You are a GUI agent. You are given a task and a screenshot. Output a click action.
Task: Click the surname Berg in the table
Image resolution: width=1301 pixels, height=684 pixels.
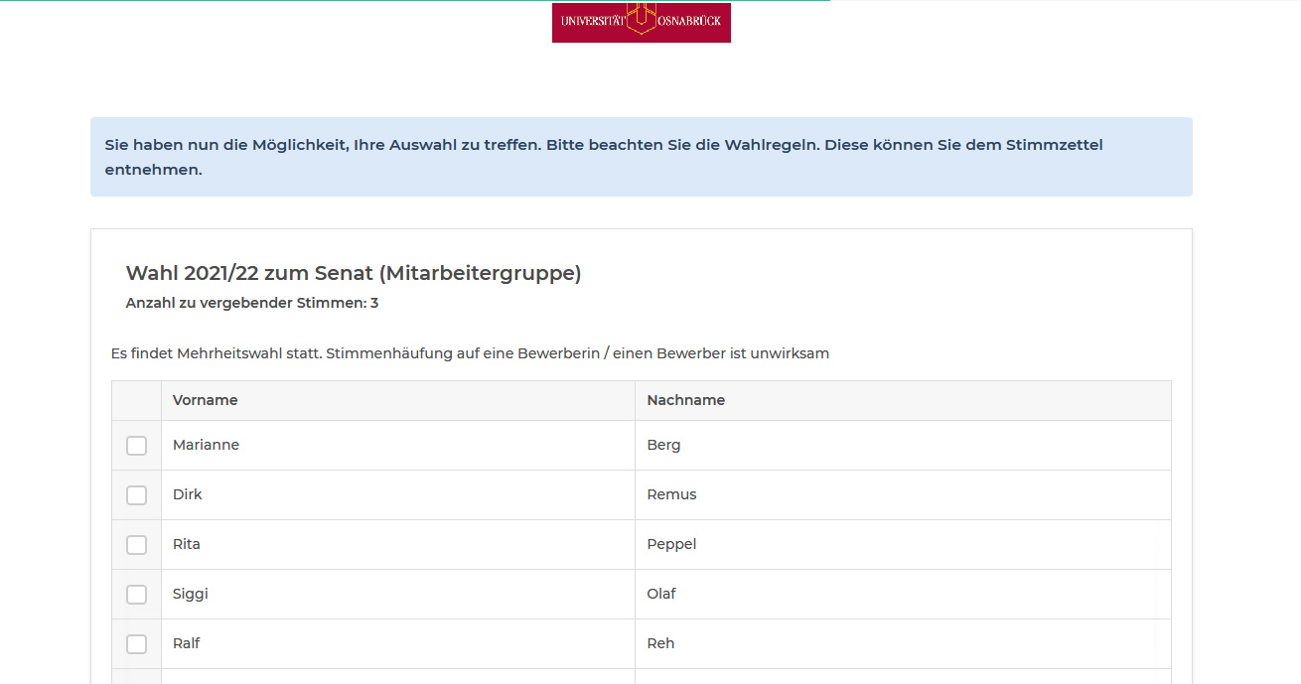tap(663, 445)
